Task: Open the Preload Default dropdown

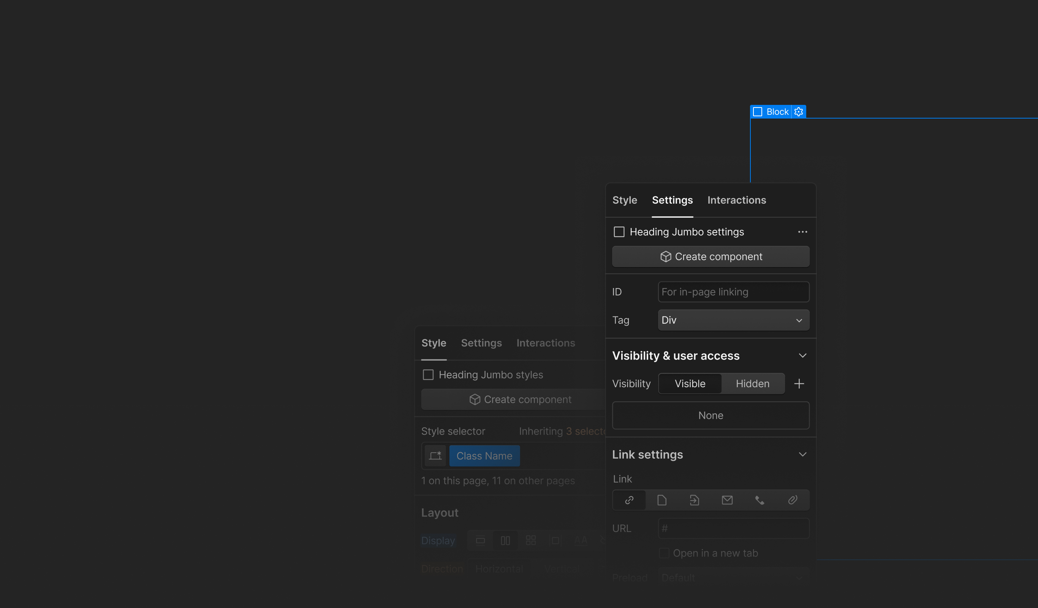Action: (x=734, y=578)
